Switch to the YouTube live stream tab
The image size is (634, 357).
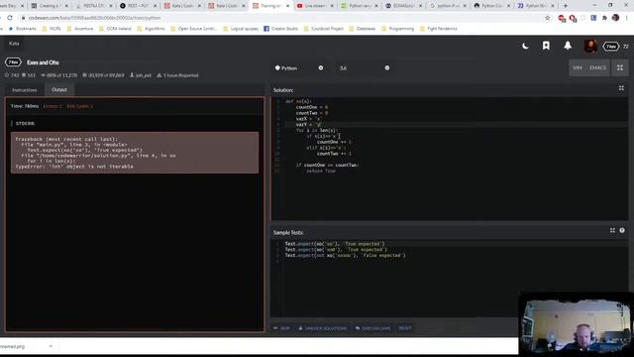[x=315, y=6]
